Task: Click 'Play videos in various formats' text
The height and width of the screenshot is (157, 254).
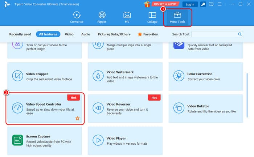Action: point(127,143)
